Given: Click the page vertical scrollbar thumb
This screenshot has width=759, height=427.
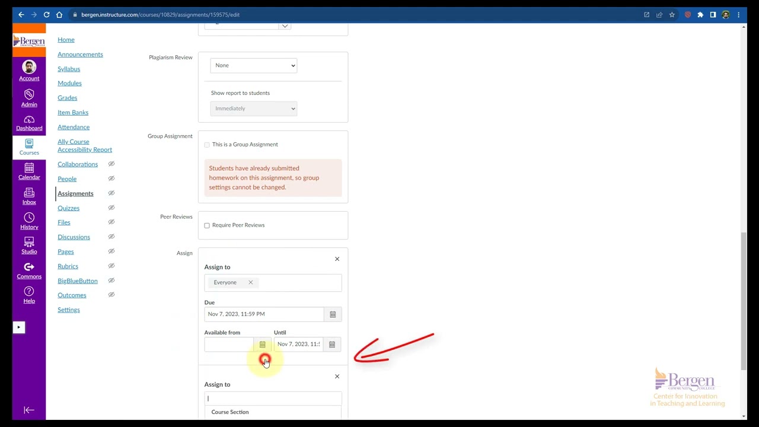Looking at the screenshot, I should pos(744,301).
